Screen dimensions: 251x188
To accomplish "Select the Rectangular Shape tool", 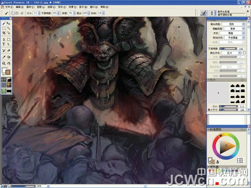I will coord(9,39).
